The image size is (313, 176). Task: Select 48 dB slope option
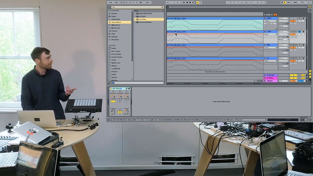(120, 112)
